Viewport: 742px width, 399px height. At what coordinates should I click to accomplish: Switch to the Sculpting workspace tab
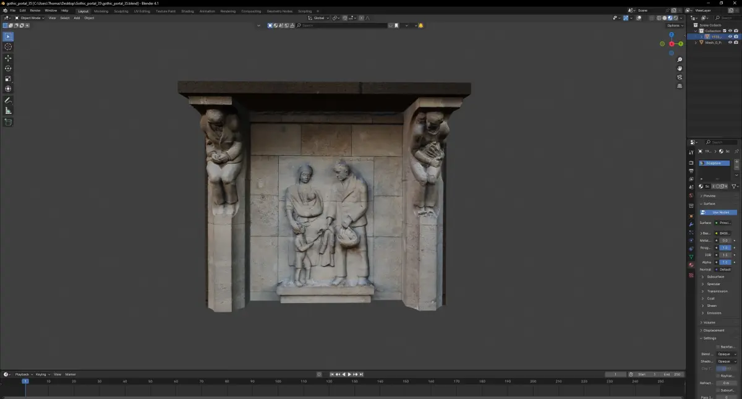(x=121, y=11)
